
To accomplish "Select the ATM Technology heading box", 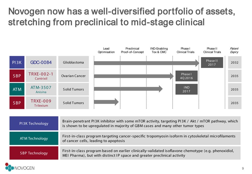I will 34,138.
